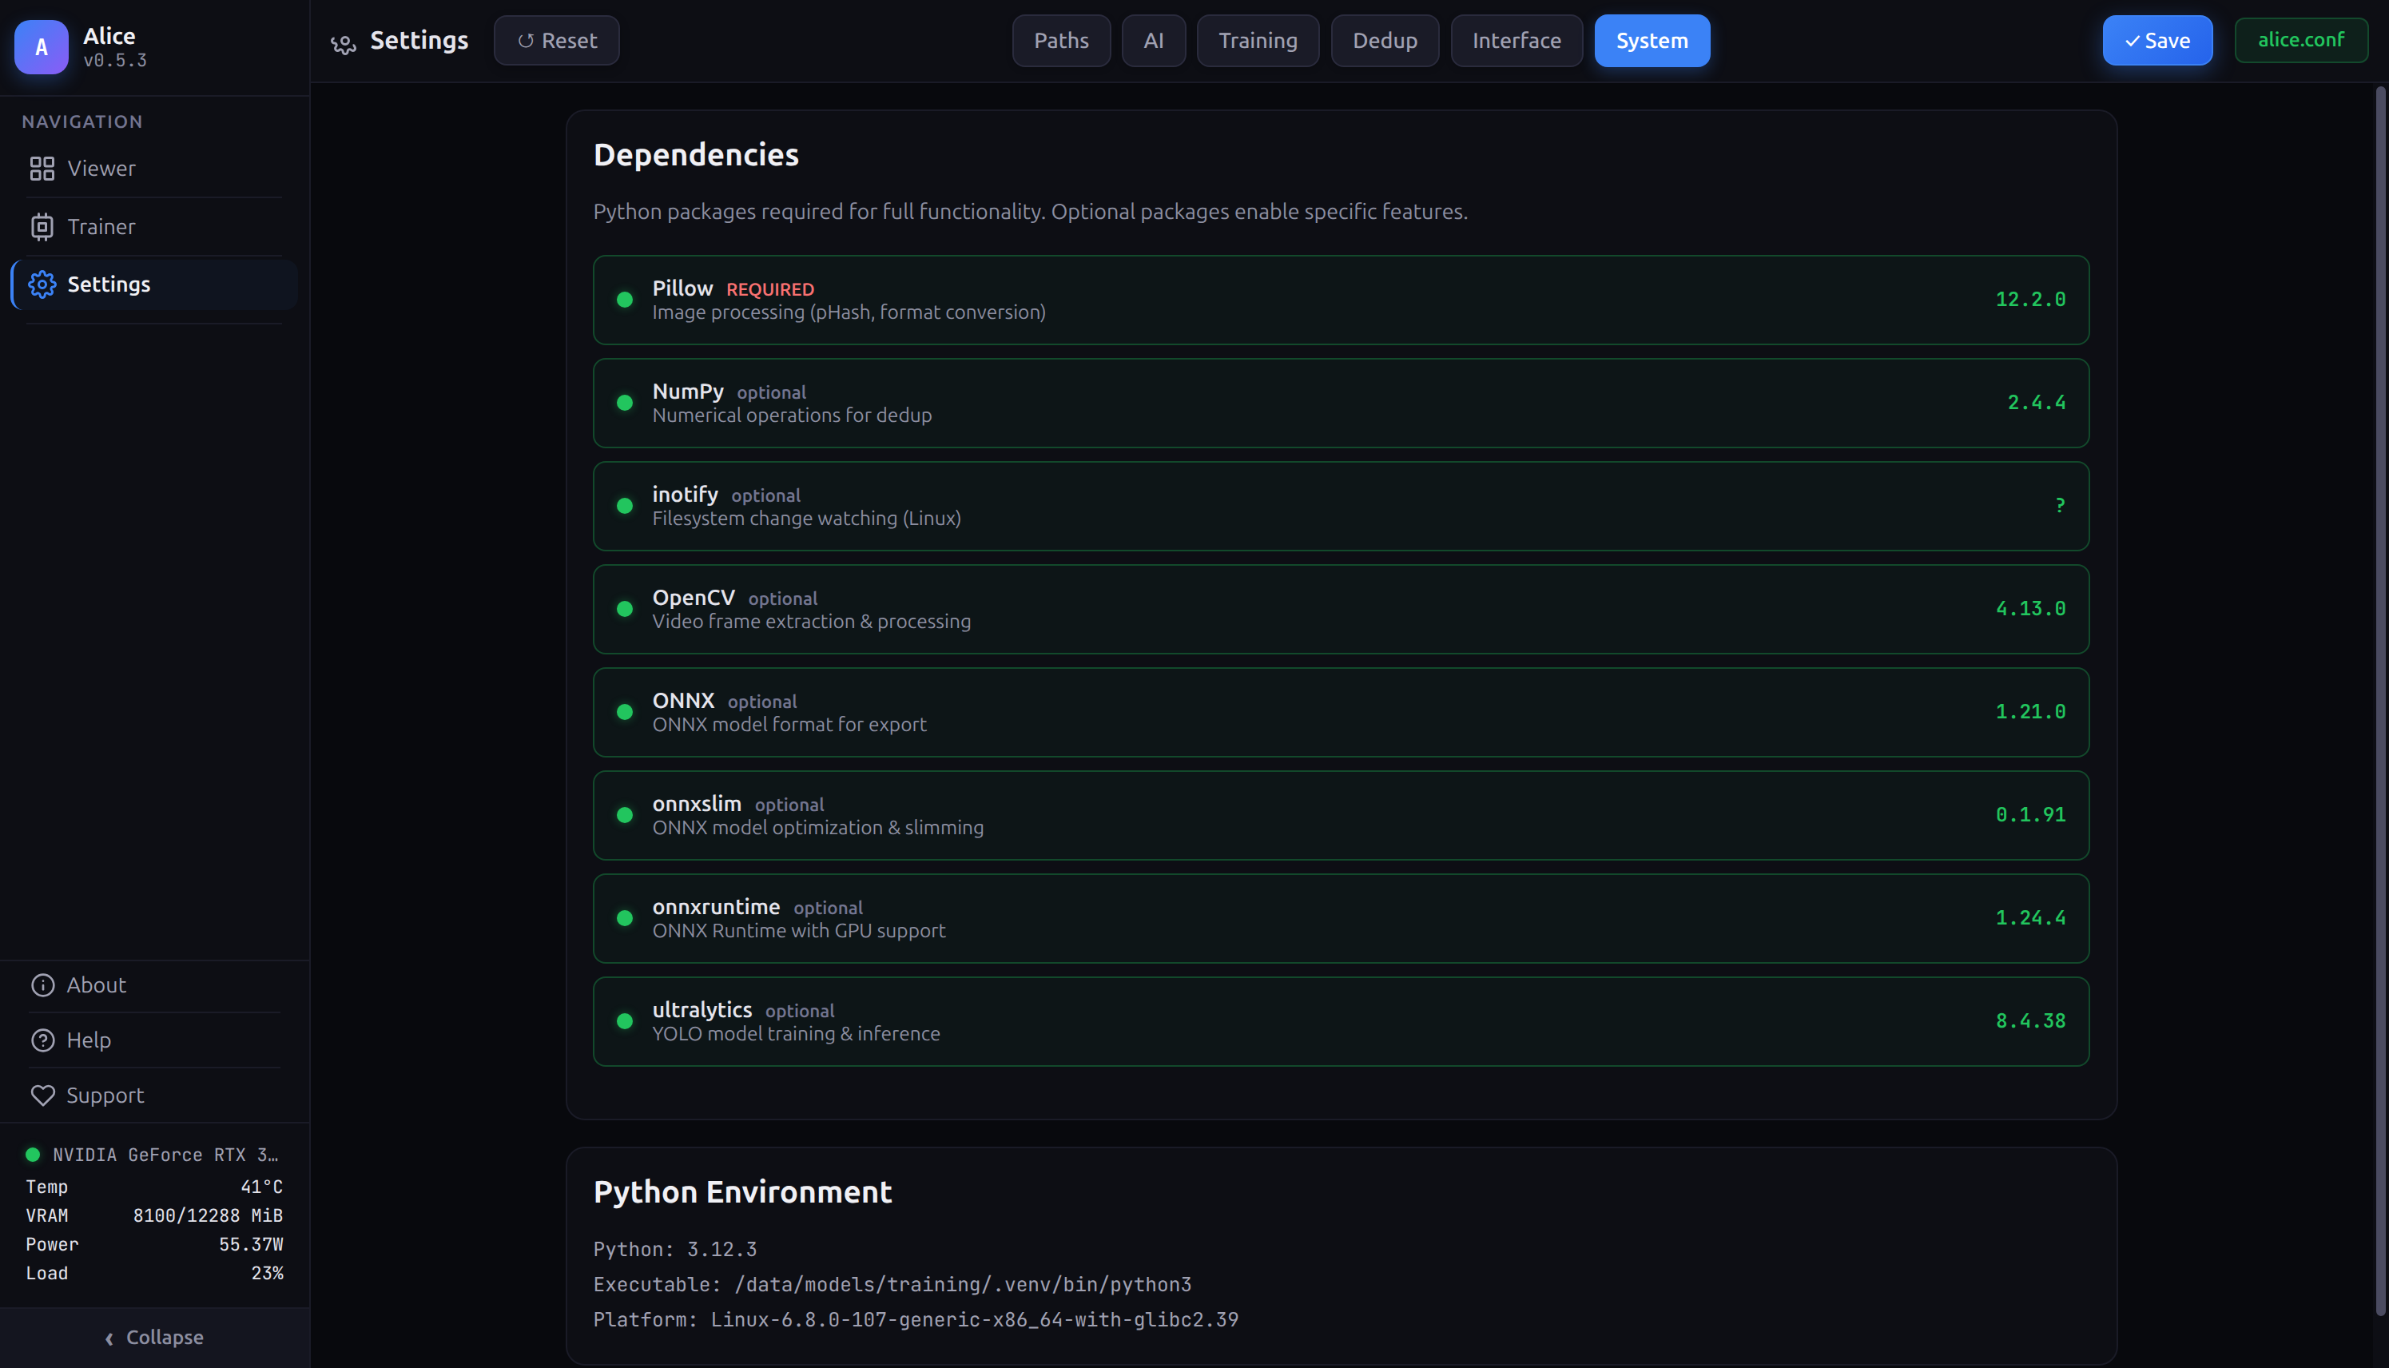This screenshot has height=1368, width=2389.
Task: Open Support via the heart icon
Action: (43, 1095)
